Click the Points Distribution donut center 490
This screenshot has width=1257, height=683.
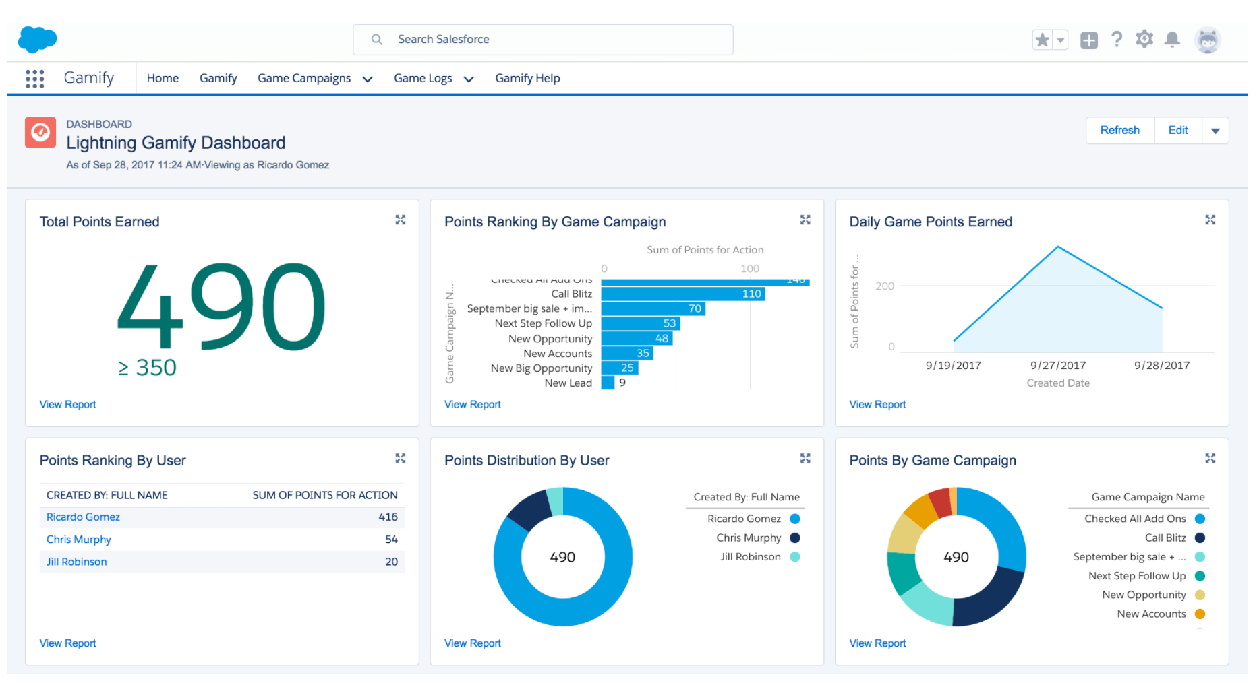(562, 557)
